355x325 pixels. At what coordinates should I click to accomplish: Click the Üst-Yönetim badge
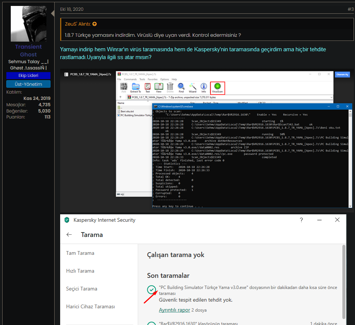click(28, 84)
